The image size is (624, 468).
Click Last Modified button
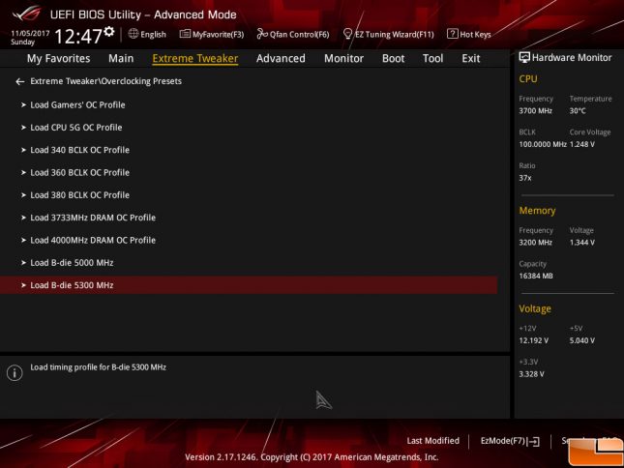point(433,441)
